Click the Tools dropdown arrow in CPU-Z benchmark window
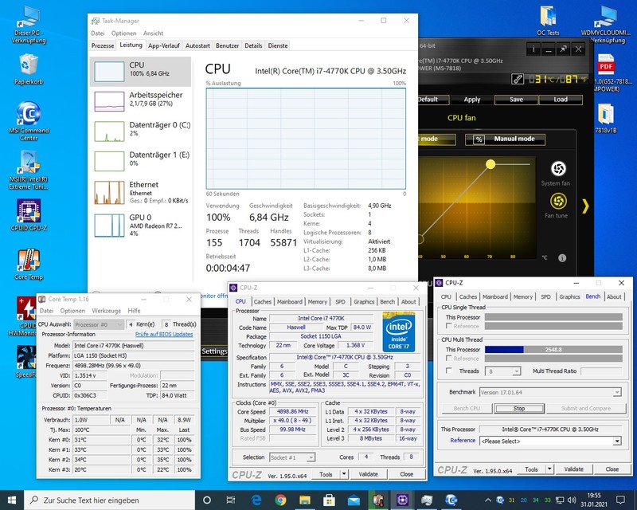The width and height of the screenshot is (637, 510). coord(549,469)
